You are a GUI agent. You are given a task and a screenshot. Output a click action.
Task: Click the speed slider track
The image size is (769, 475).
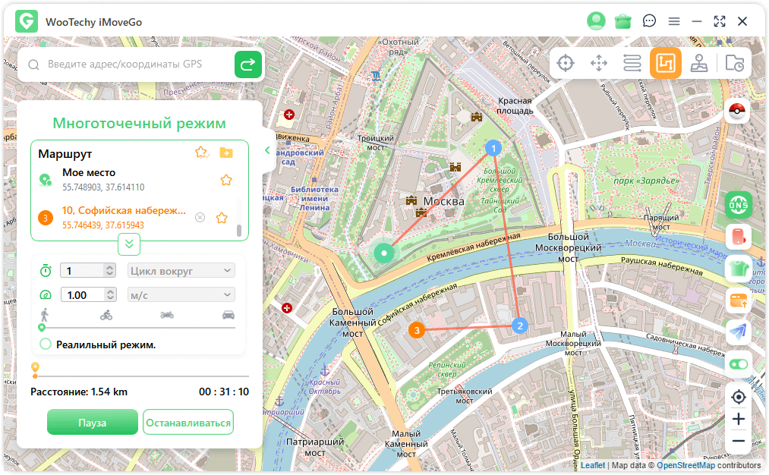138,328
